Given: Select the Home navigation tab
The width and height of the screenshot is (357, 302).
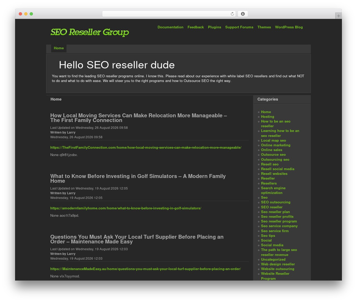Looking at the screenshot, I should (59, 48).
